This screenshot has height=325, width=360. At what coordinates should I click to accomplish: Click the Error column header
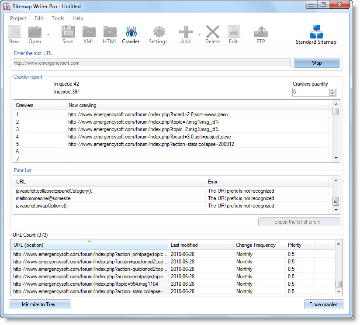click(x=267, y=182)
